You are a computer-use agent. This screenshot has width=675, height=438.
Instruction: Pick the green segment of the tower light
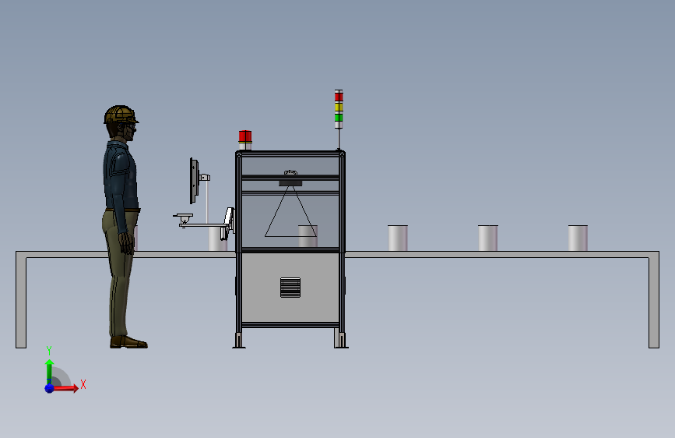(339, 117)
